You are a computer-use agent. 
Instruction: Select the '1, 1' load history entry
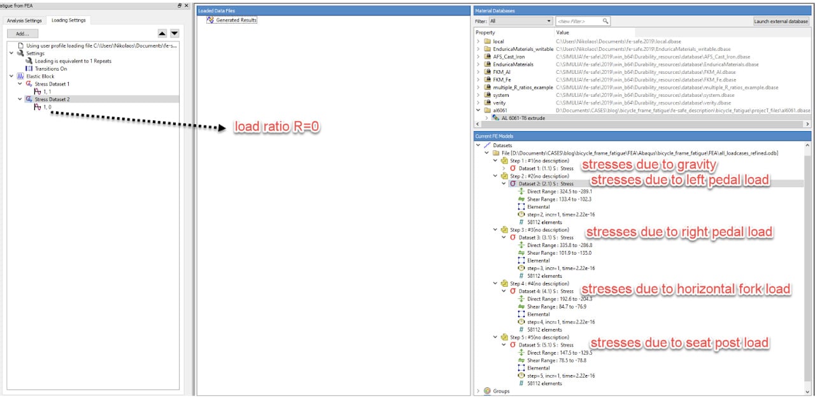coord(47,92)
